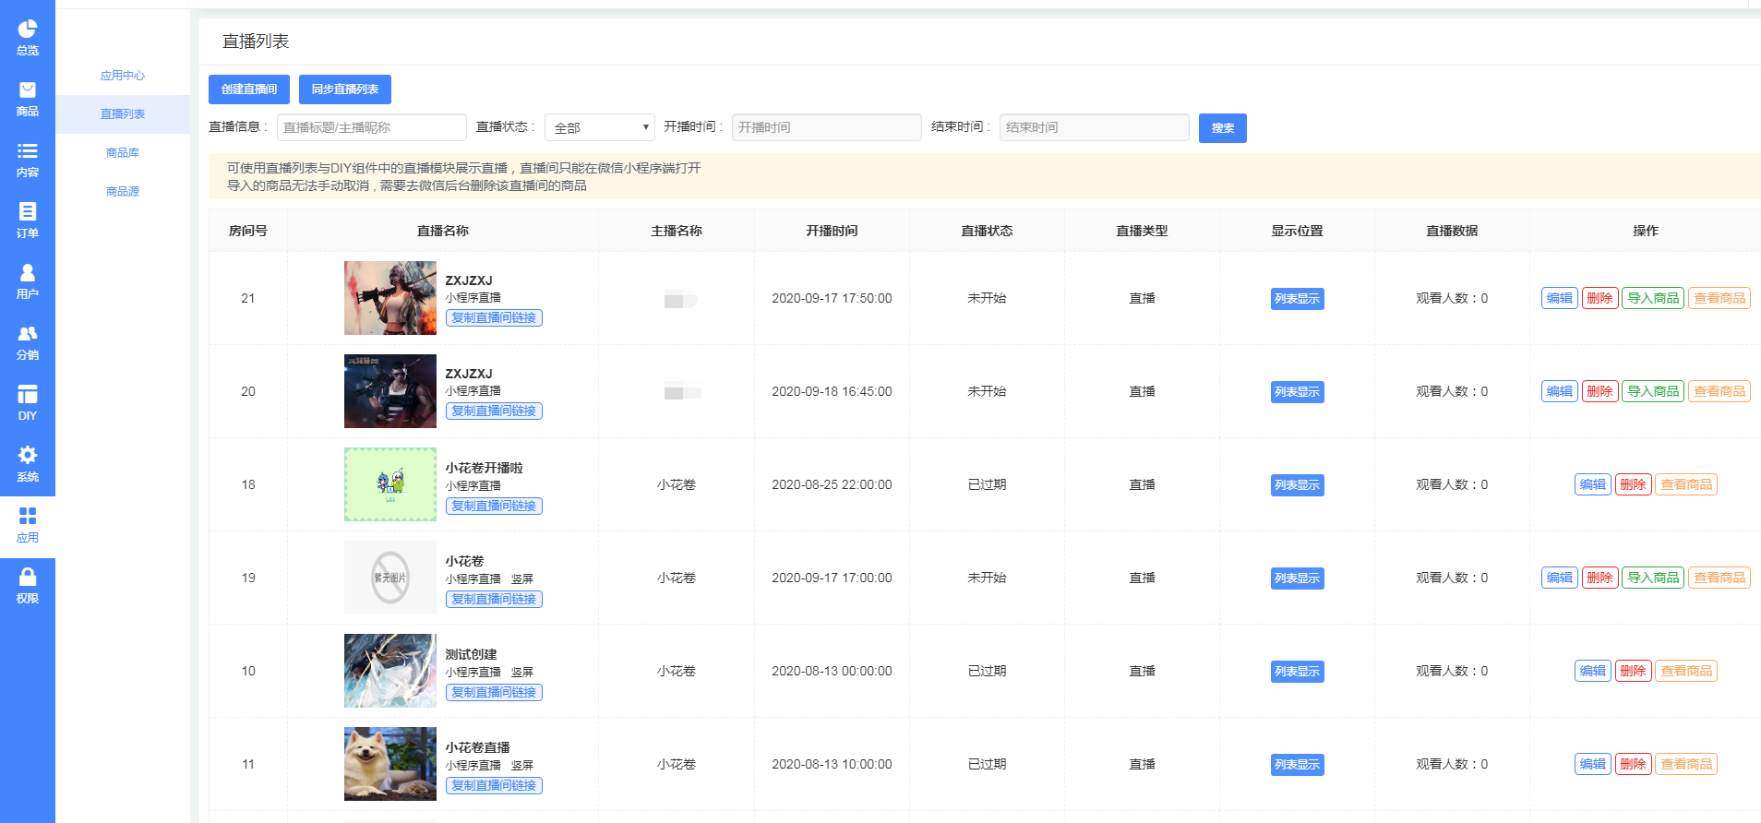Click 查看商品 for room 21
This screenshot has width=1761, height=823.
[1719, 298]
